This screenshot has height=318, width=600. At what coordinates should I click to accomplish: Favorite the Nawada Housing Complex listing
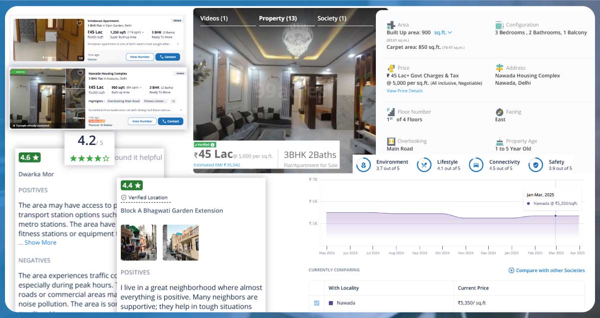click(x=80, y=72)
